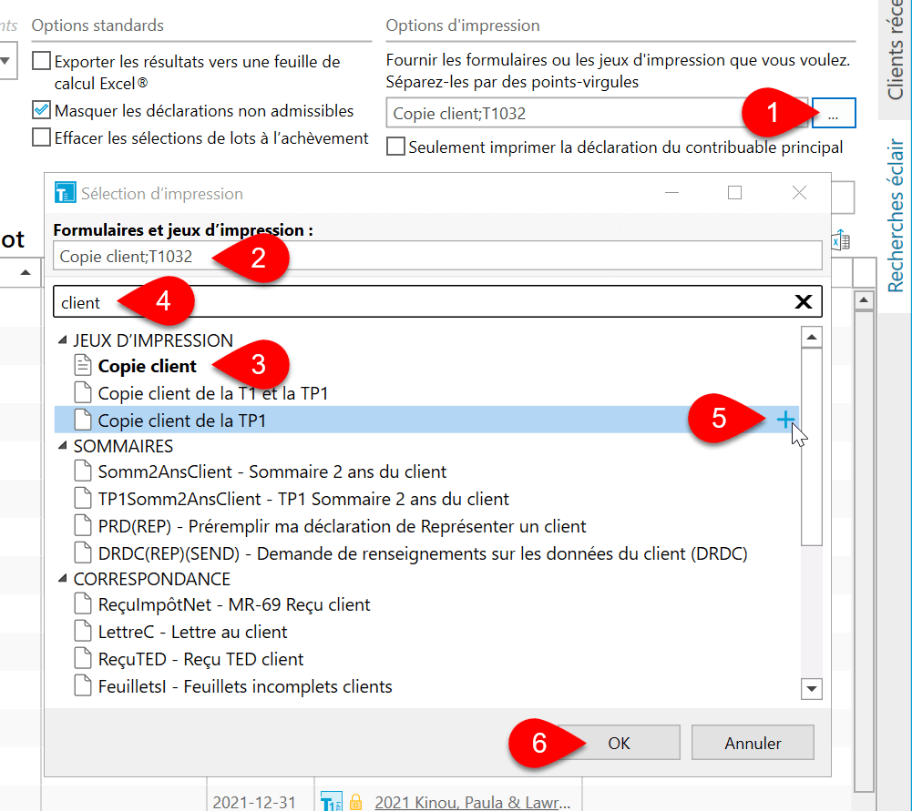Select ReçuTED - Reçu TED client
912x811 pixels.
[x=200, y=659]
